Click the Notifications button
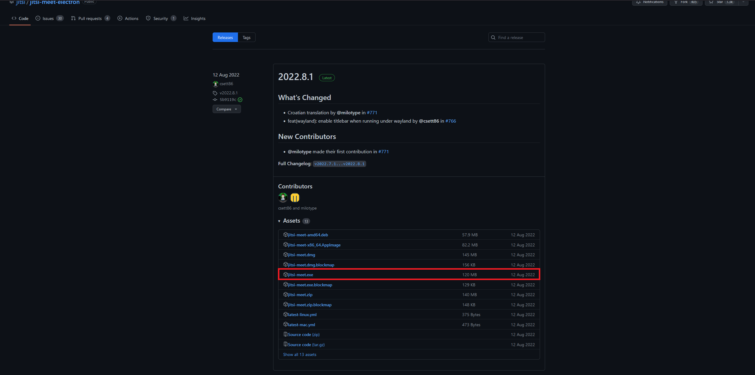Image resolution: width=755 pixels, height=375 pixels. click(650, 2)
